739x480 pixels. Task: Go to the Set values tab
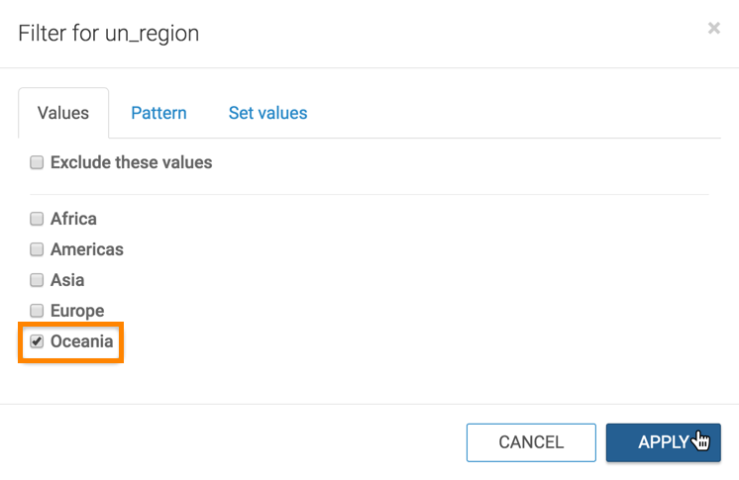267,113
